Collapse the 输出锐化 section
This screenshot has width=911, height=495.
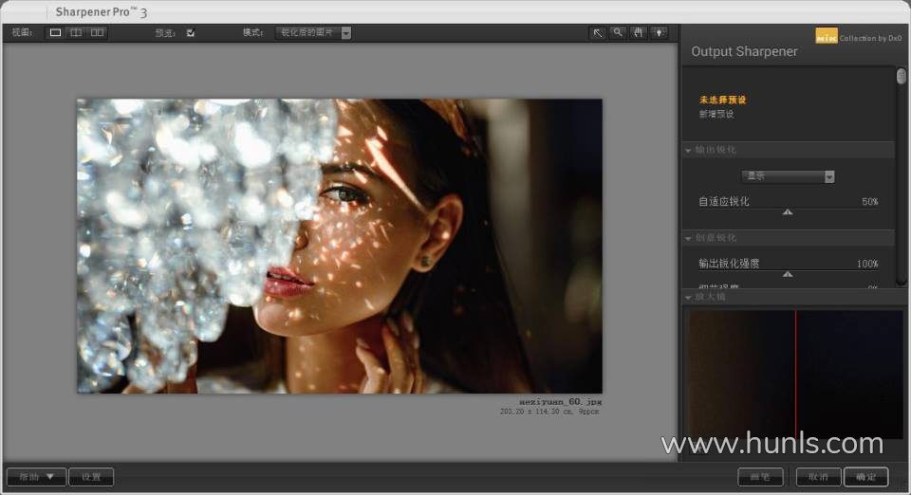[x=689, y=150]
